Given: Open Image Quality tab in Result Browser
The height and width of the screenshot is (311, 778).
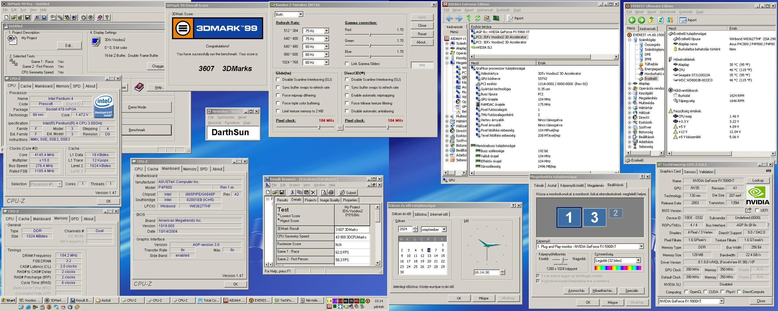Looking at the screenshot, I should coord(330,200).
